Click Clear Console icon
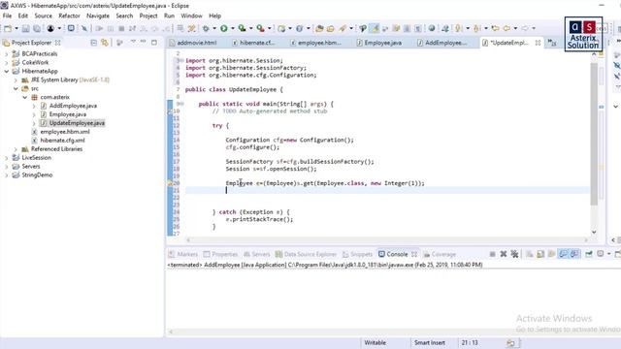Screen dimensions: 621x349 point(530,254)
